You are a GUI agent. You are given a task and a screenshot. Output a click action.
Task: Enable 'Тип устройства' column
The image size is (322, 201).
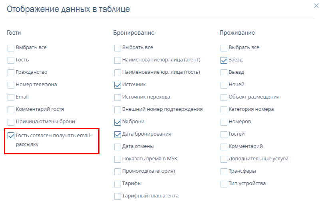coord(224,184)
